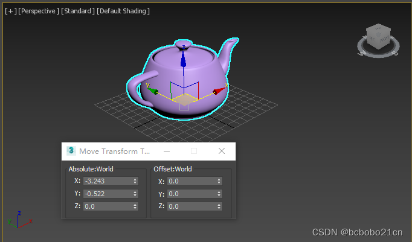
Task: Click the 3ds Max icon in dialog title
Action: pos(71,151)
